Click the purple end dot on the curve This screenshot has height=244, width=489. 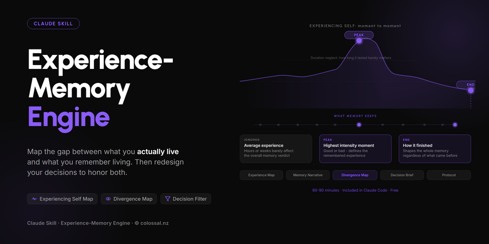tap(471, 90)
